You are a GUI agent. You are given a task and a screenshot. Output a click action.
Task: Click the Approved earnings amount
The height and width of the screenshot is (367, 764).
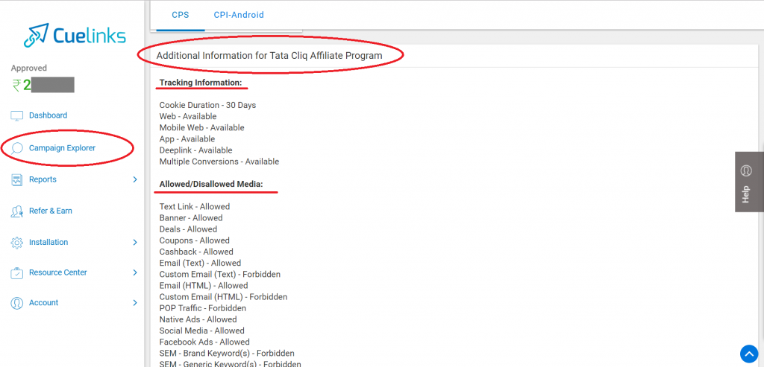pyautogui.click(x=43, y=86)
